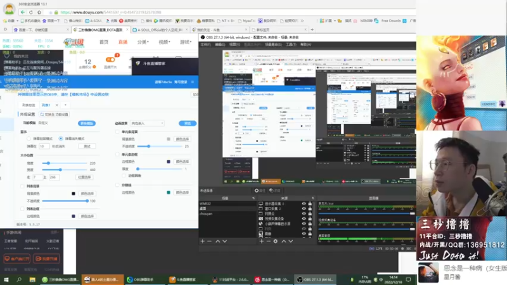Image resolution: width=507 pixels, height=285 pixels.
Task: Open 属性 properties in OBS source toolbar
Action: point(260,191)
